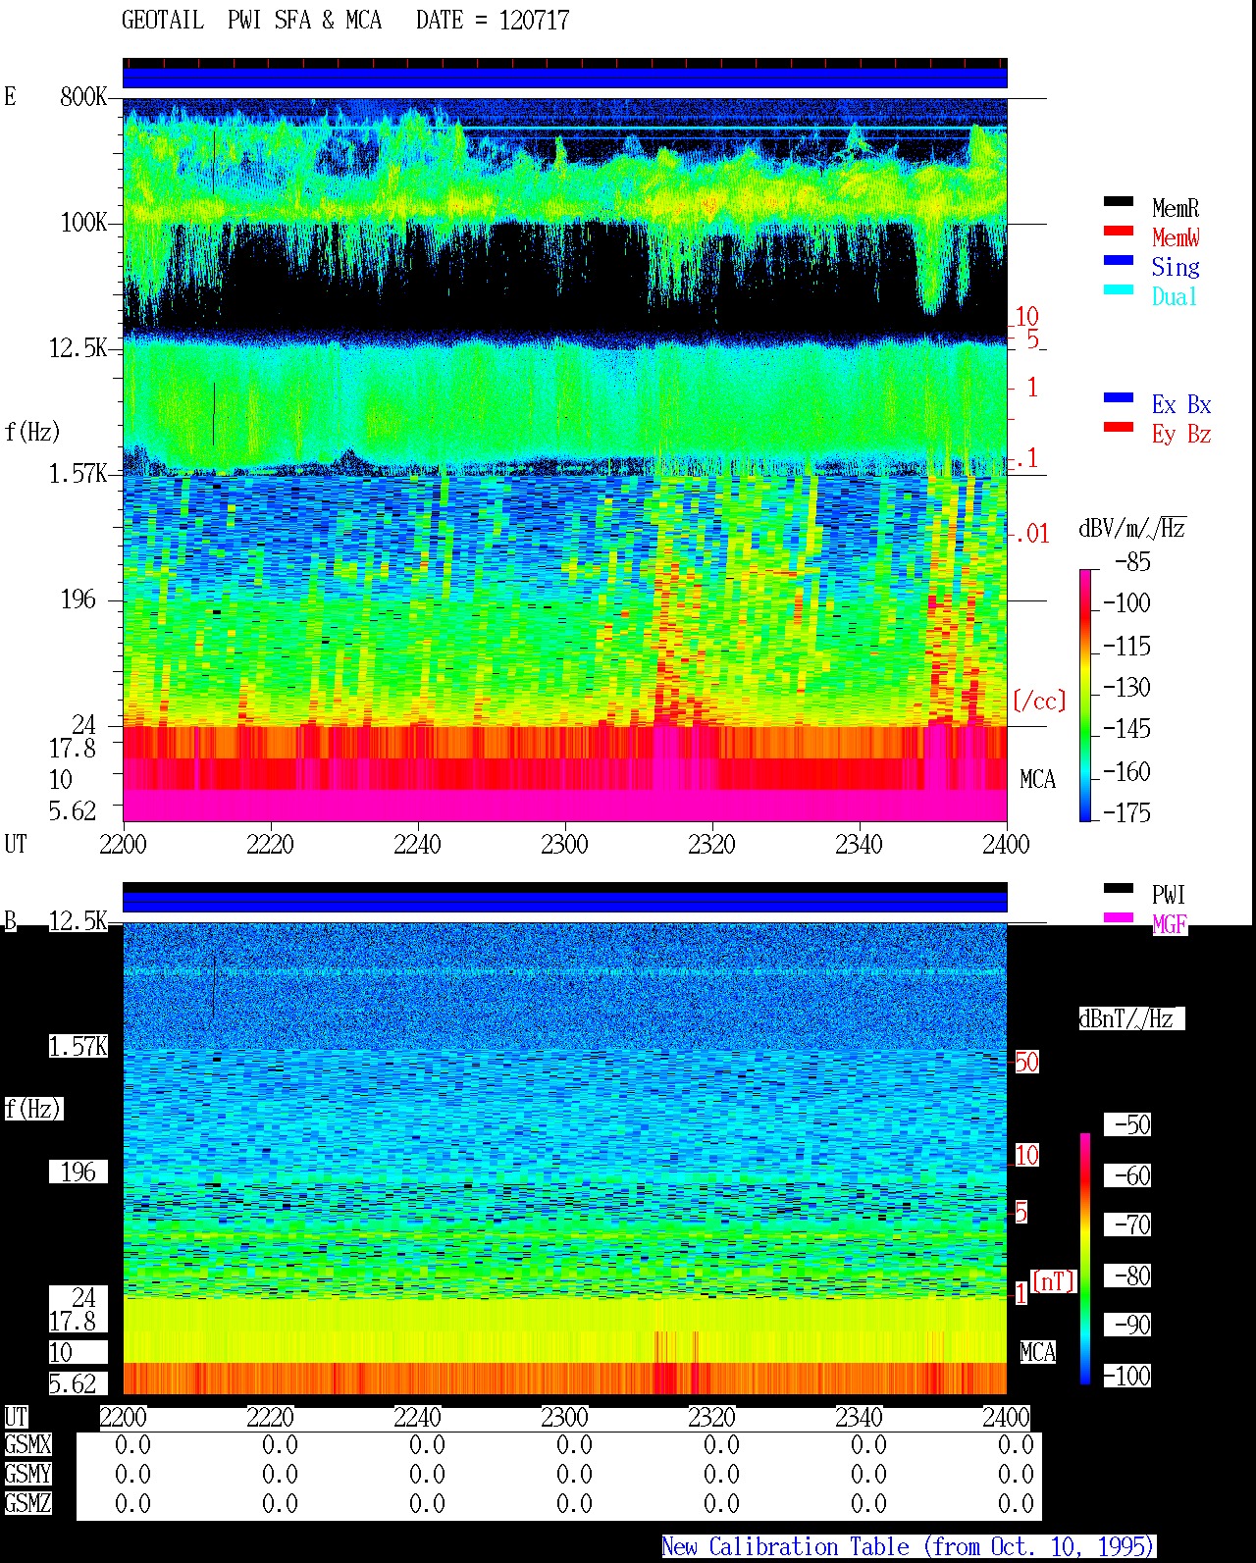Click the black PWI legend swatch
The image size is (1256, 1563).
click(x=1119, y=888)
